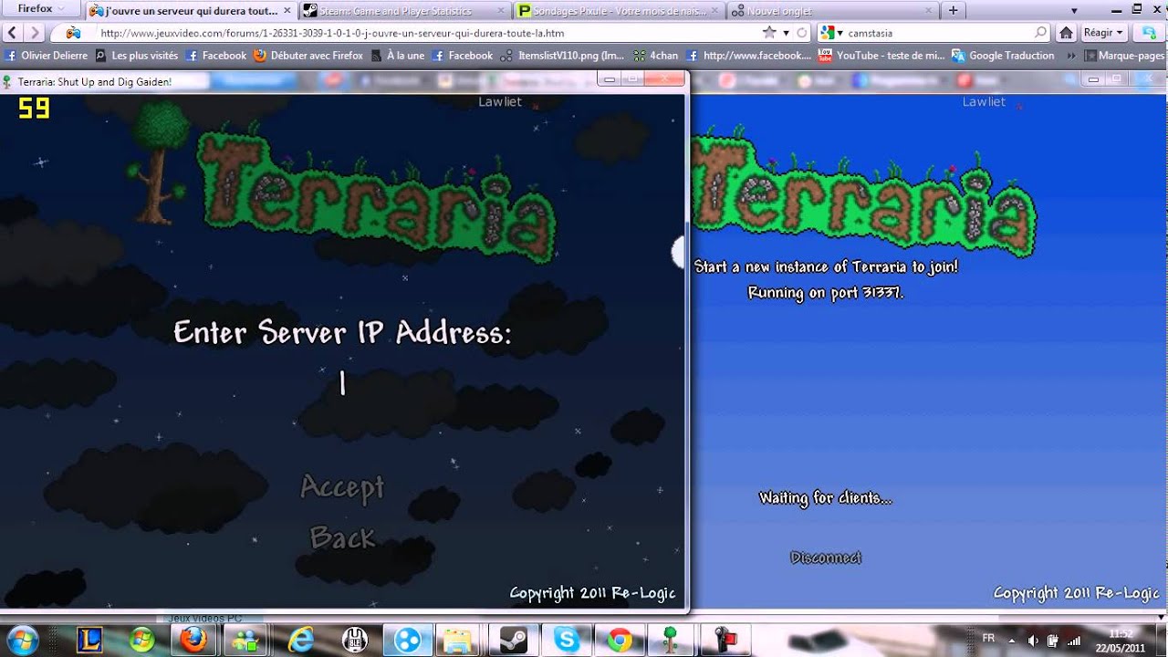The height and width of the screenshot is (657, 1168).
Task: Go forward with Firefox forward arrow
Action: (x=35, y=33)
